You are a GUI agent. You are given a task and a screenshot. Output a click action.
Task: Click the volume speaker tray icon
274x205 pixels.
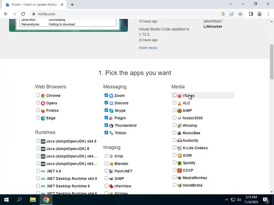coord(239,200)
